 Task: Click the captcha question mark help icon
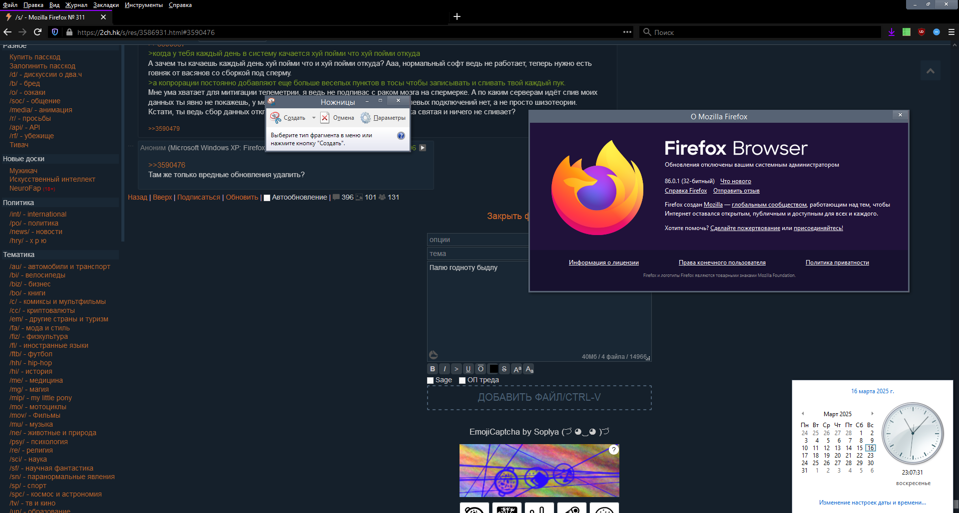pos(614,450)
